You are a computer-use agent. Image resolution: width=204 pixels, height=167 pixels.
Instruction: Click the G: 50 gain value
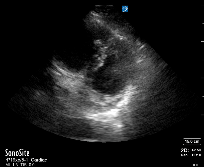196,150
